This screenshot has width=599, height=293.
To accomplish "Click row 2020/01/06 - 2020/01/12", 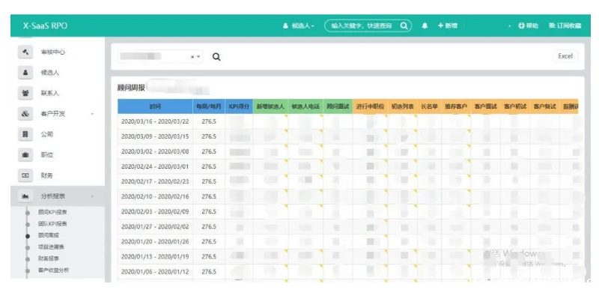I will (x=347, y=271).
